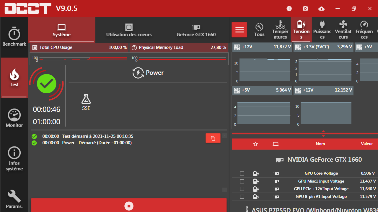The image size is (378, 212).
Task: Click the help icon beside Physical Memory Load
Action: click(134, 47)
